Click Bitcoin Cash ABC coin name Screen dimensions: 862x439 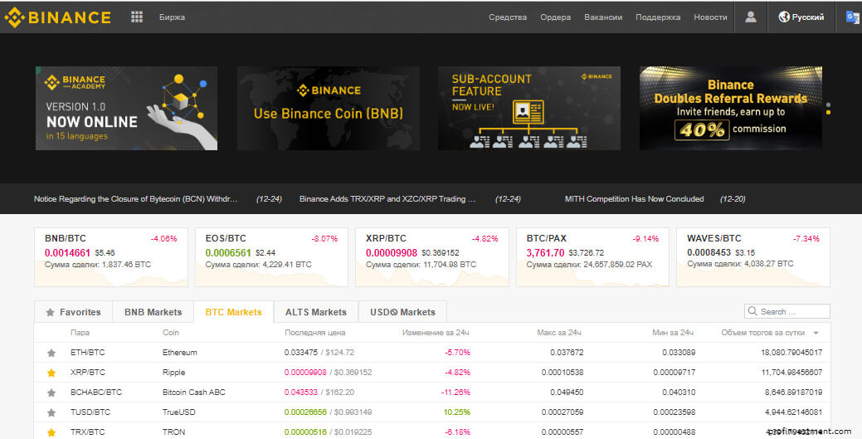[193, 393]
